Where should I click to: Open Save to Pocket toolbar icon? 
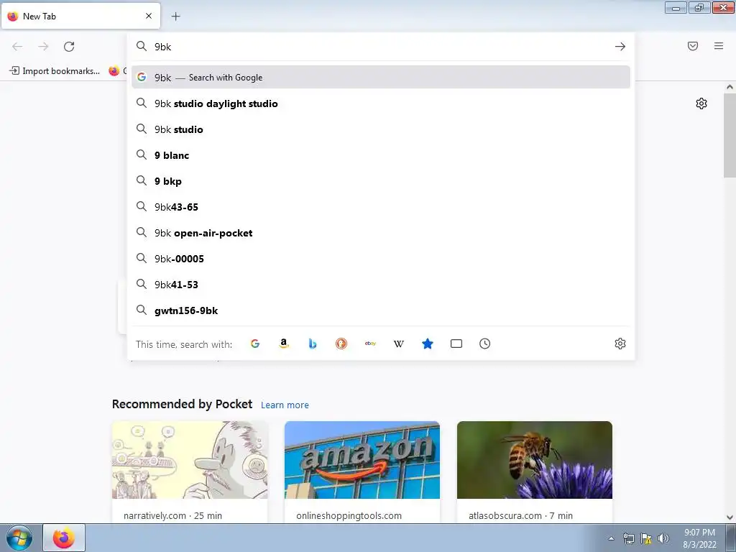click(693, 46)
